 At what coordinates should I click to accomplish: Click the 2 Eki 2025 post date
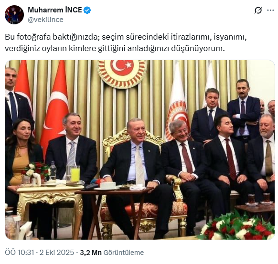57,253
